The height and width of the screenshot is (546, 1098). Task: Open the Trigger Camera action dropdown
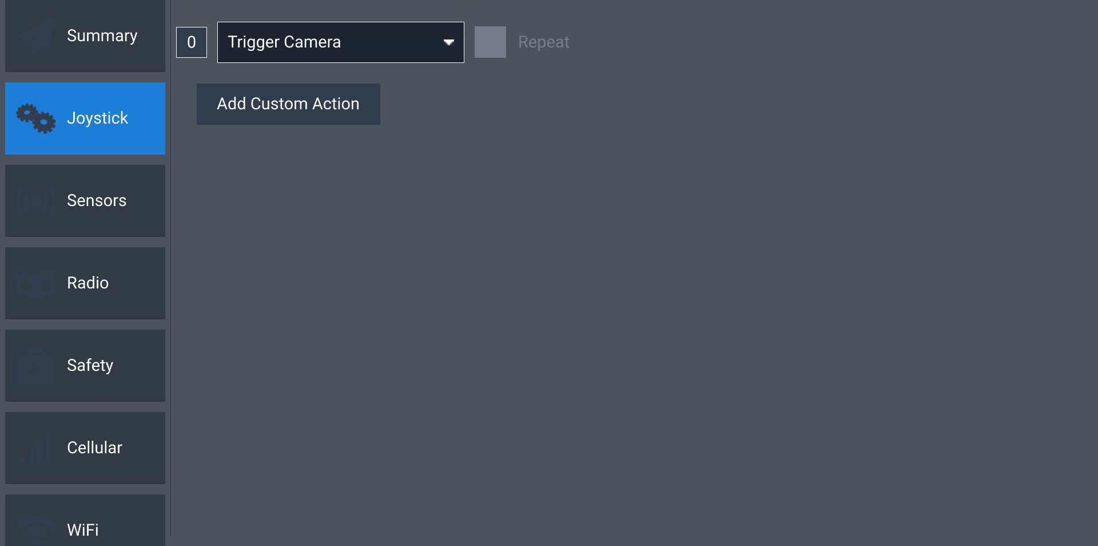pyautogui.click(x=332, y=42)
